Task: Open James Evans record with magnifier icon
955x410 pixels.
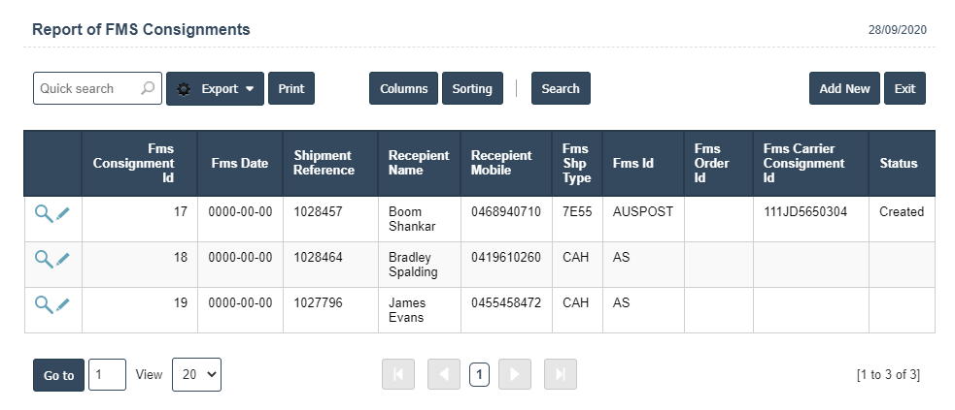Action: point(44,304)
